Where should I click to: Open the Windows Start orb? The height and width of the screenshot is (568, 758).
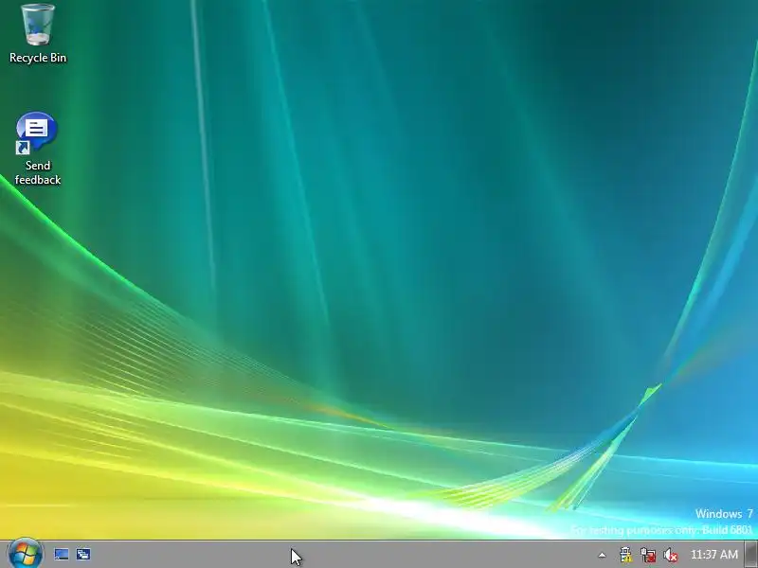26,554
